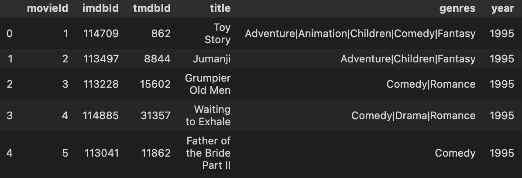Click the genres column header

pyautogui.click(x=457, y=8)
